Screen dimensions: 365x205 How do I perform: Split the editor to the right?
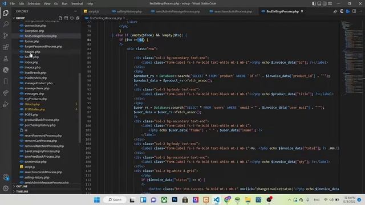tap(354, 11)
